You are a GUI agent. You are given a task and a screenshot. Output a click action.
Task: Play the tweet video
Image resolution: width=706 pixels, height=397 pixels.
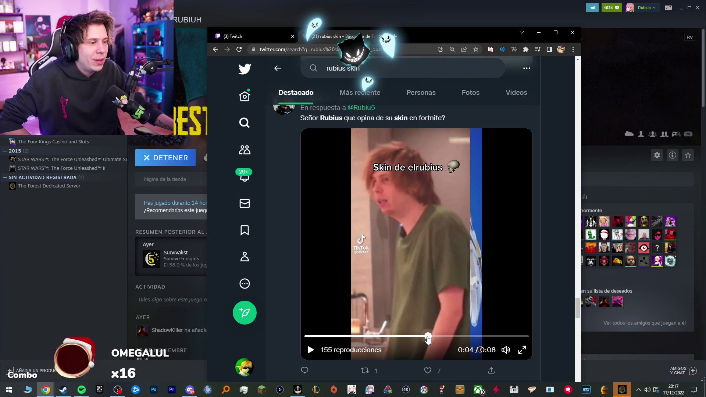coord(311,350)
